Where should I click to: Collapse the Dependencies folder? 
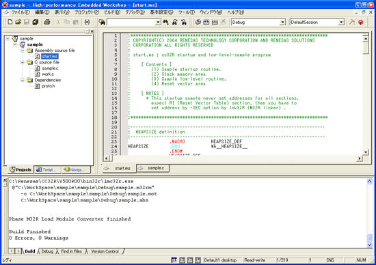[23, 80]
